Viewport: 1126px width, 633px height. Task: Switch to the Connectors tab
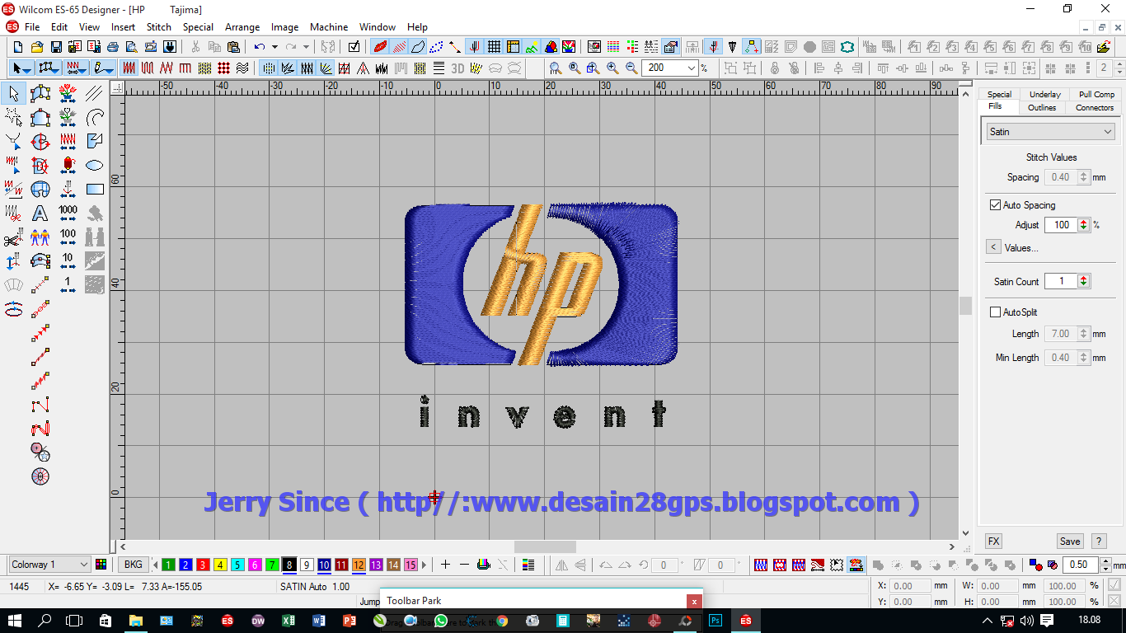click(x=1095, y=107)
